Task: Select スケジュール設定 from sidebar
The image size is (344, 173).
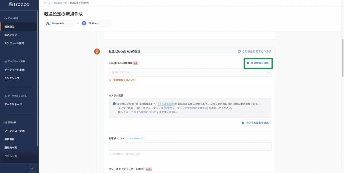Action: click(x=14, y=43)
